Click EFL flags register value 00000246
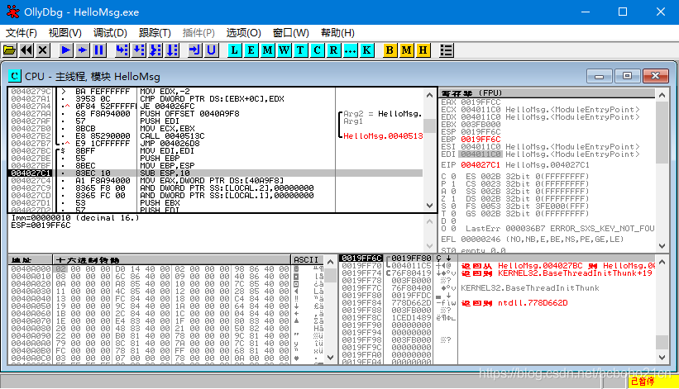679x389 pixels. coord(481,240)
